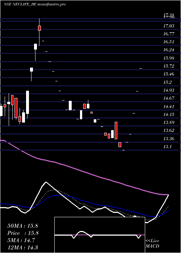
Task: Click the 15.72 price axis label
Action: 169,66
